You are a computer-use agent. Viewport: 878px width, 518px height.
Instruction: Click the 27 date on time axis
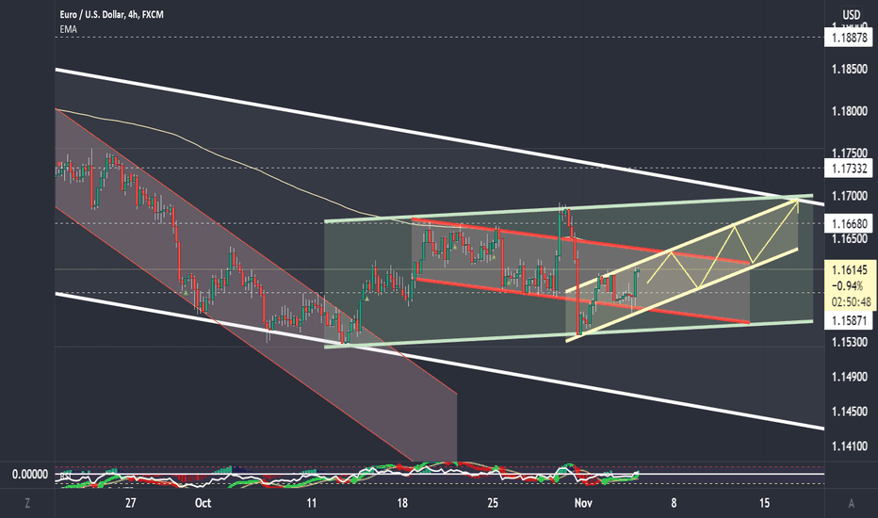point(130,503)
